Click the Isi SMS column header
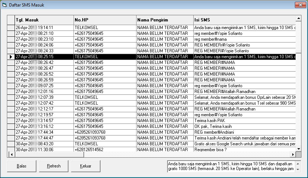 click(244, 20)
